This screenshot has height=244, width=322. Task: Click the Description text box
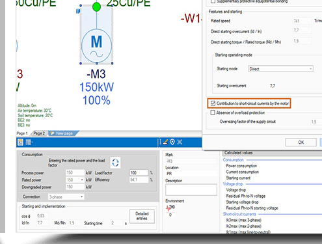[x=191, y=190]
